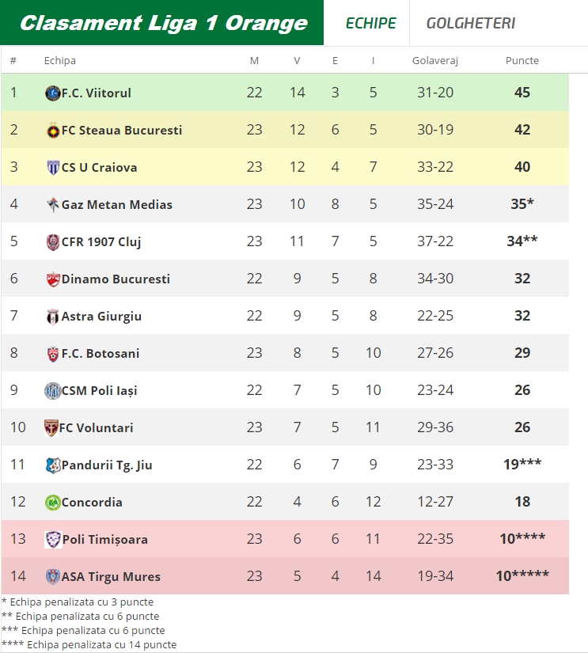Switch to the GOLGHETERI tab

(471, 23)
